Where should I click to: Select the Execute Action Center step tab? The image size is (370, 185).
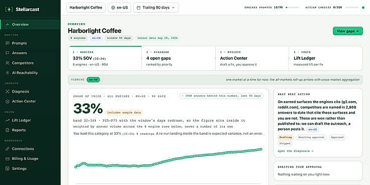pos(252,58)
